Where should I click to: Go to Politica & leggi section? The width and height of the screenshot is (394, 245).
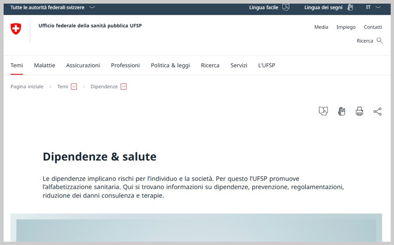click(x=170, y=65)
